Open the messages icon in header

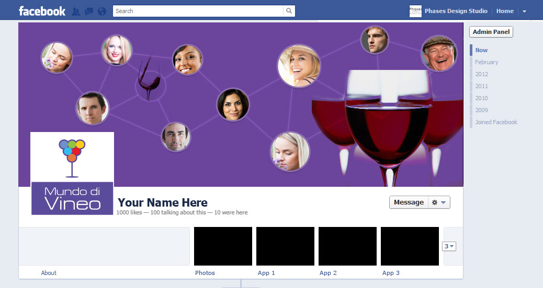(x=88, y=11)
